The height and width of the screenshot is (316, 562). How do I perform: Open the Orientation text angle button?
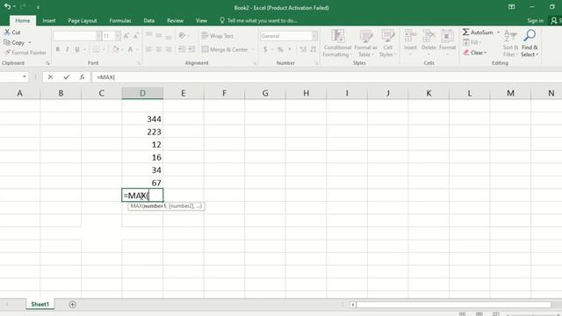click(182, 35)
